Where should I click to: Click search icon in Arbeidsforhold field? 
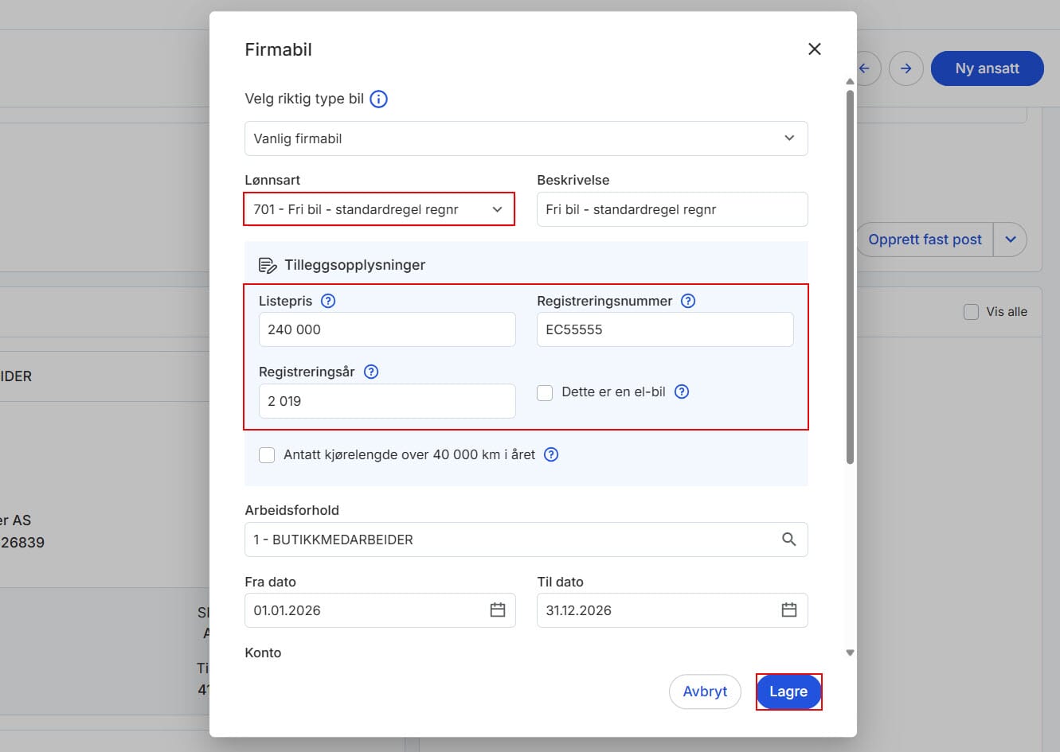788,540
